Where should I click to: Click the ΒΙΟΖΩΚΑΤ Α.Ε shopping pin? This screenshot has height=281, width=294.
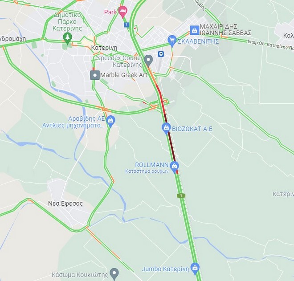coord(166,128)
